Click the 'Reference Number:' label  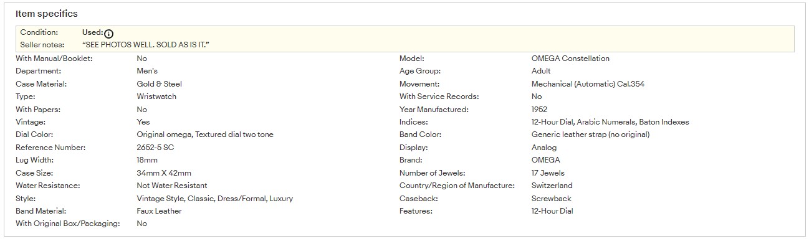pyautogui.click(x=50, y=148)
